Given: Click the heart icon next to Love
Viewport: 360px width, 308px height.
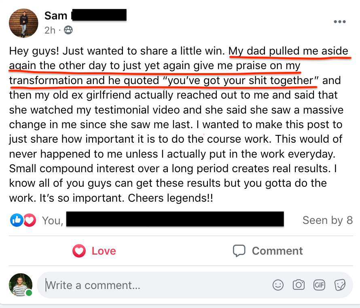Looking at the screenshot, I should click(79, 251).
